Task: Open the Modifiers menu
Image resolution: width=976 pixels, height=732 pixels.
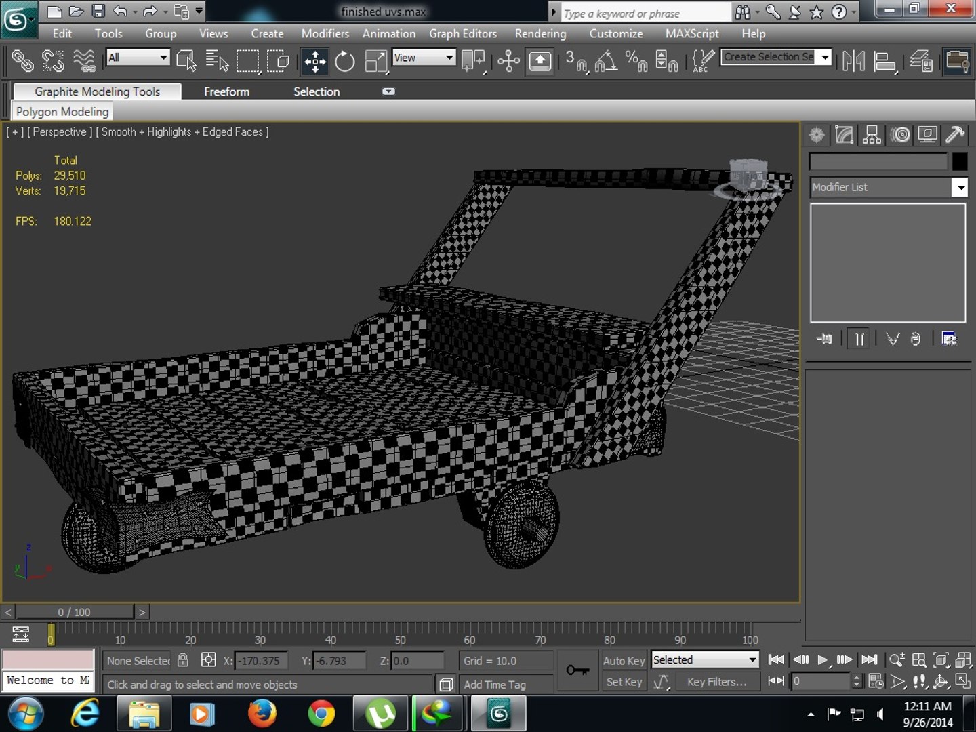Action: (325, 33)
